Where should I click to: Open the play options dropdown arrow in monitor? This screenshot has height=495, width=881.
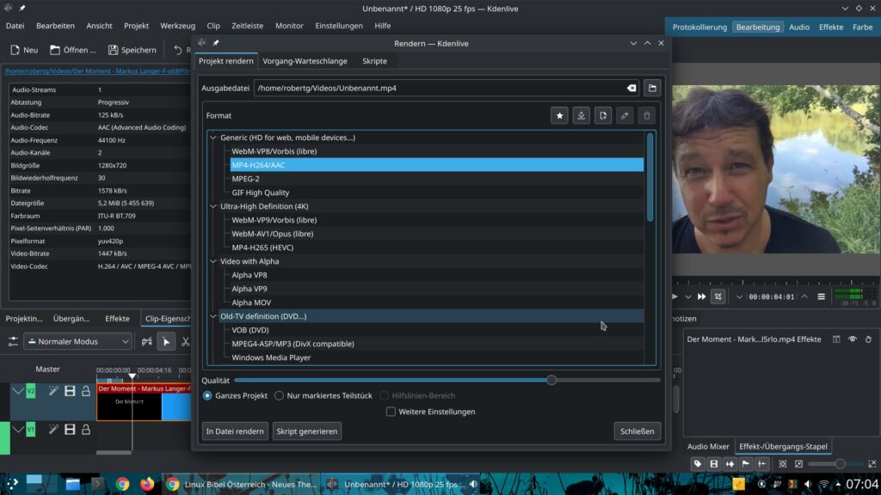(x=687, y=296)
